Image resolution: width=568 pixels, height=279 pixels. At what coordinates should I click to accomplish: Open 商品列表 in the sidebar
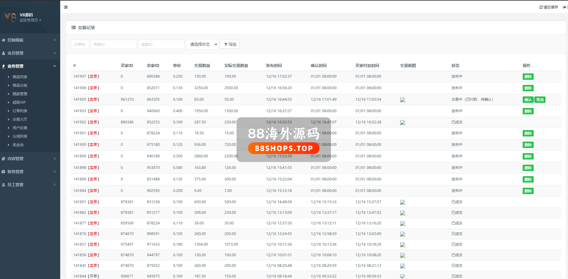tap(20, 77)
